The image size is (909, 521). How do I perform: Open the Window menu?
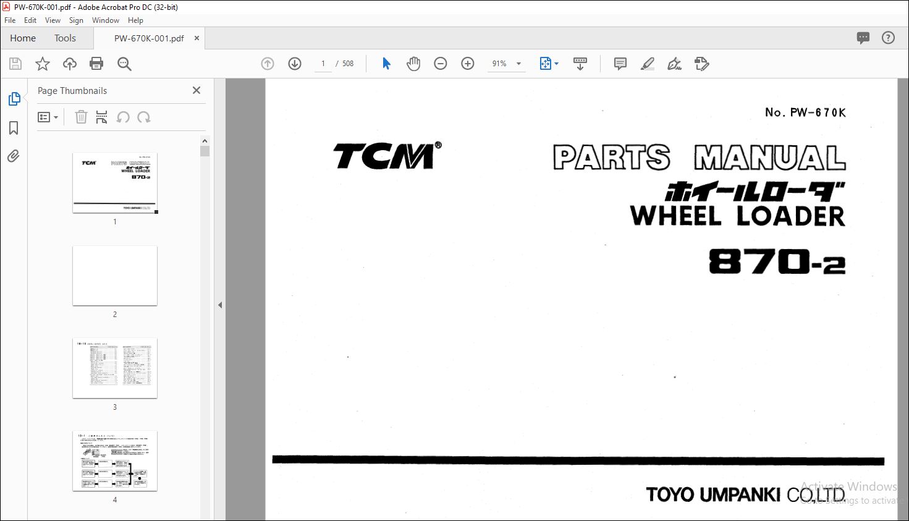click(106, 20)
